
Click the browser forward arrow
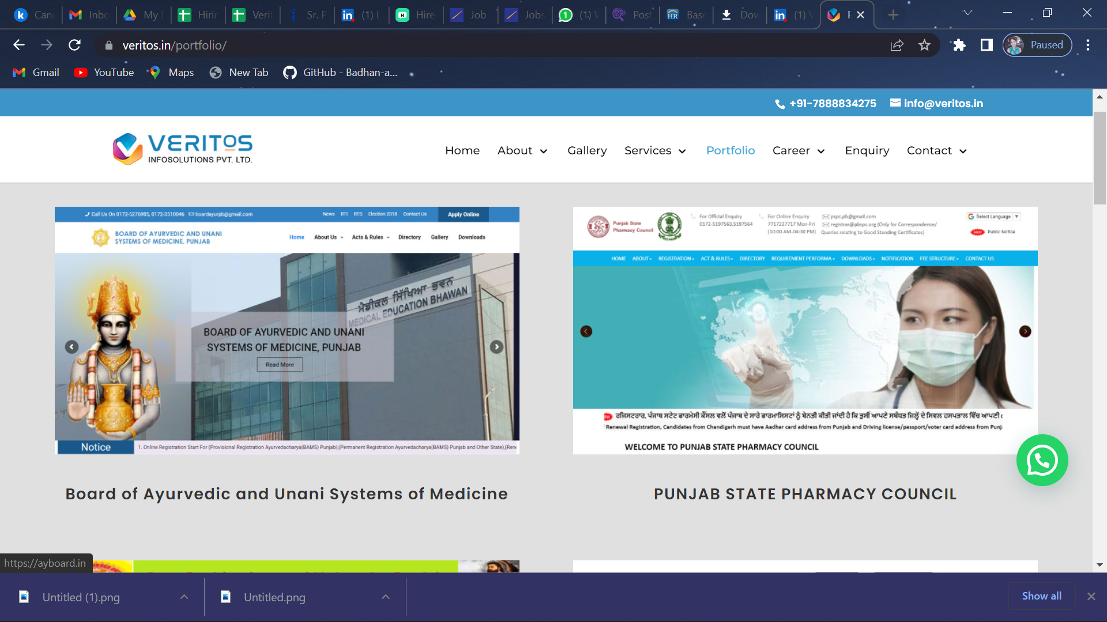(47, 45)
